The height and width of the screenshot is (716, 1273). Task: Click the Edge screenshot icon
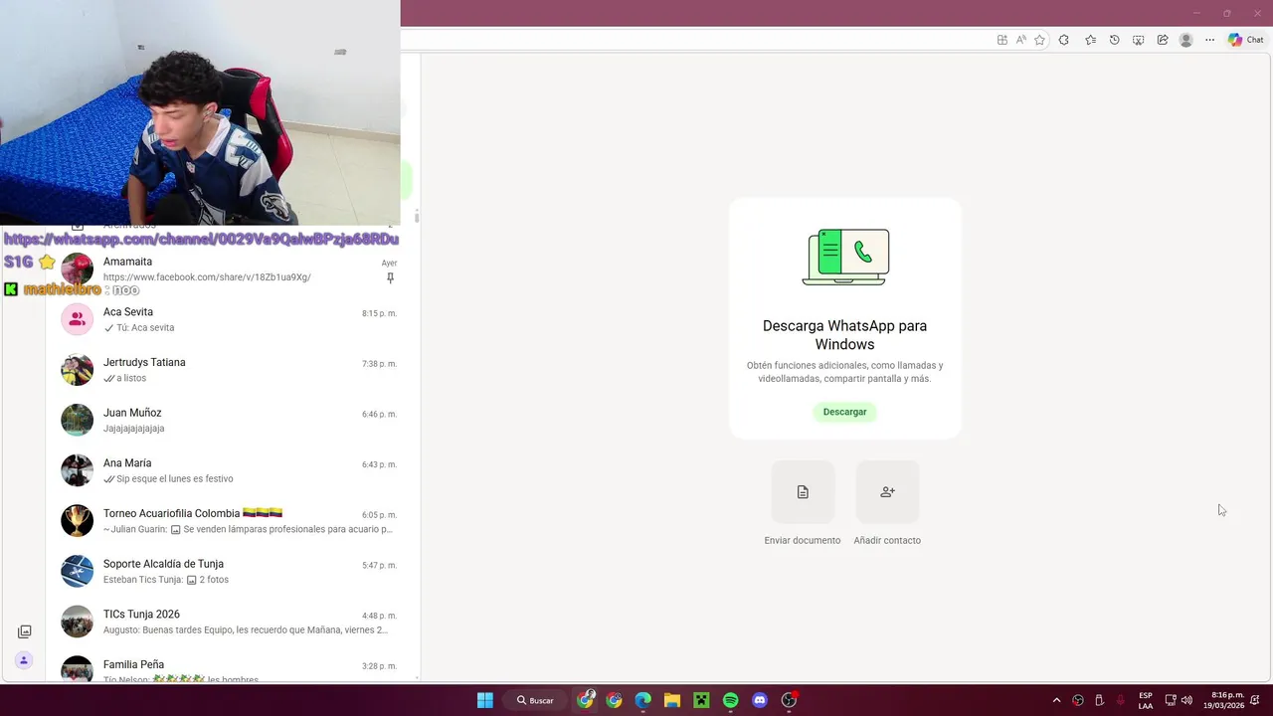1138,40
